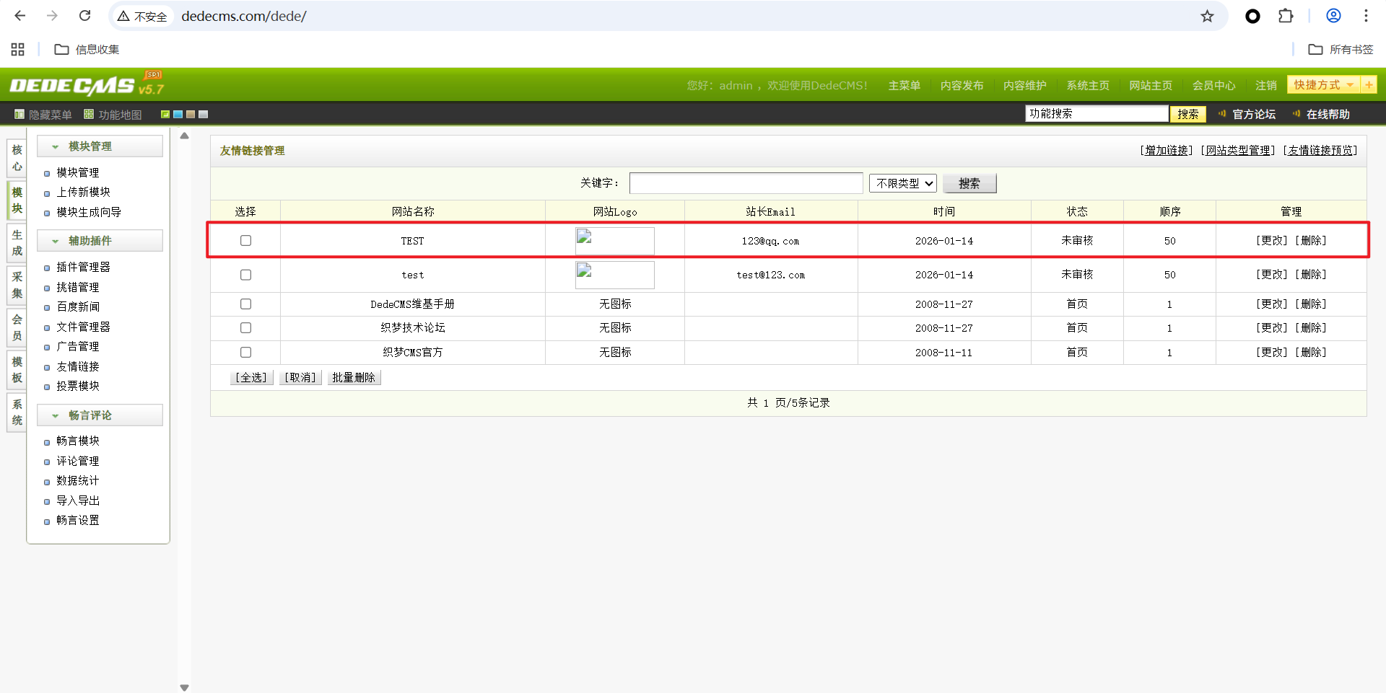
Task: Click the browser forward arrow
Action: pyautogui.click(x=52, y=16)
